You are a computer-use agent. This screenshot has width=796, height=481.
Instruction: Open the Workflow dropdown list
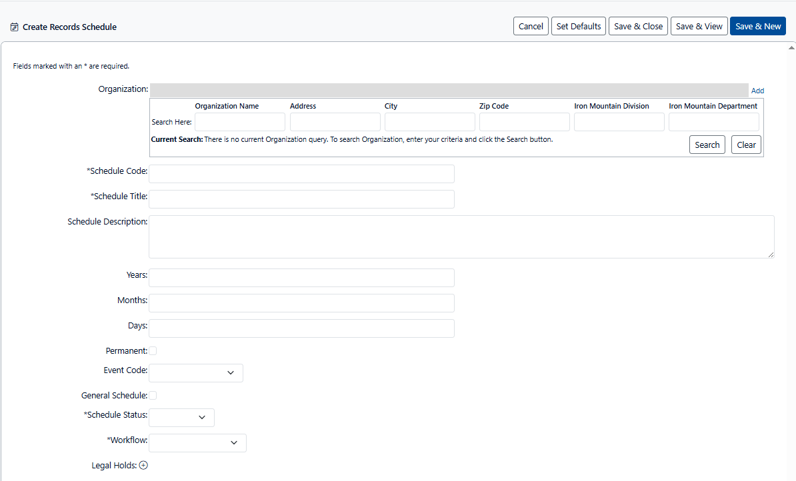tap(197, 443)
